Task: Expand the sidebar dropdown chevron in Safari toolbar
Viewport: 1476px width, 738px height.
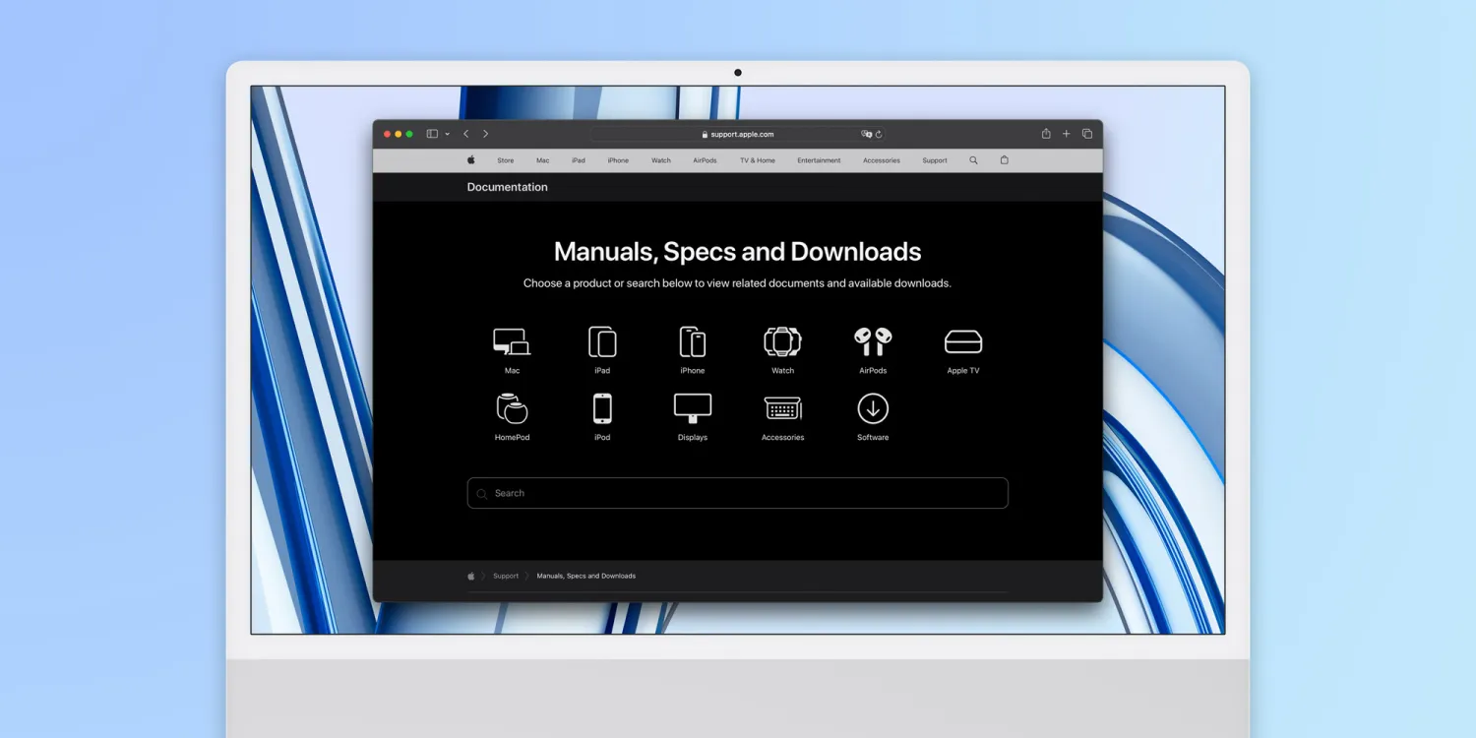Action: coord(447,134)
